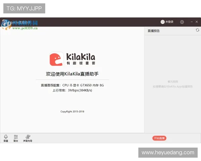The height and width of the screenshot is (161, 201).
Task: Open the 音量 volume microphone icon
Action: tap(6, 138)
